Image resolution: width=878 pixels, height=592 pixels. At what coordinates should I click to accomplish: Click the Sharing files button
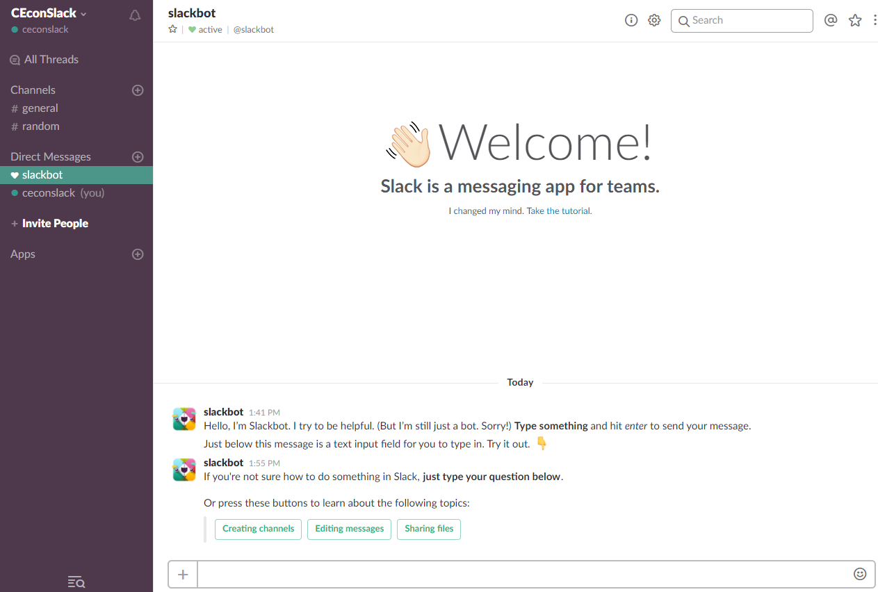click(x=429, y=529)
